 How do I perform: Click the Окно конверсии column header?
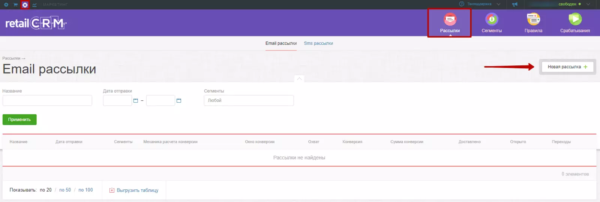[x=260, y=142]
